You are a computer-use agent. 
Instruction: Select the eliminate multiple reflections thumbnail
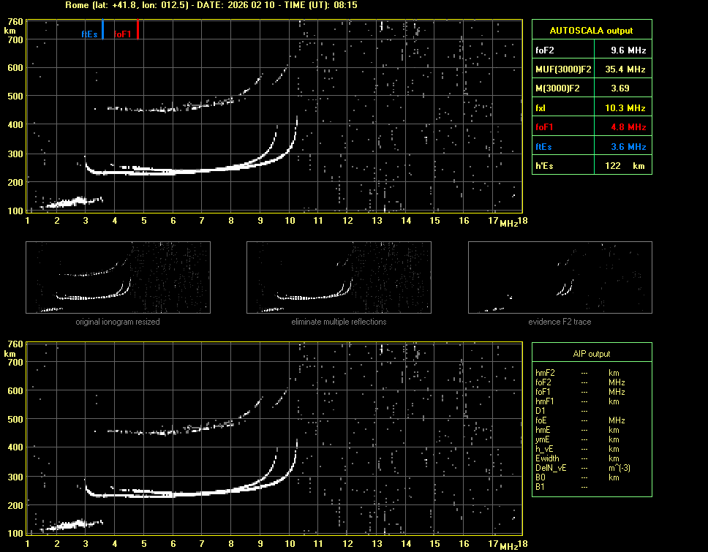[339, 277]
